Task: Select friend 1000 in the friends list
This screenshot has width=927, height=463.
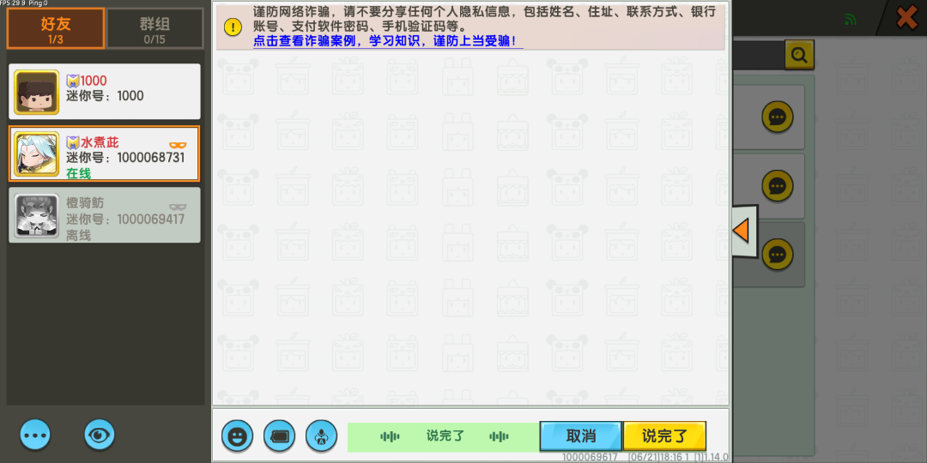Action: [105, 91]
